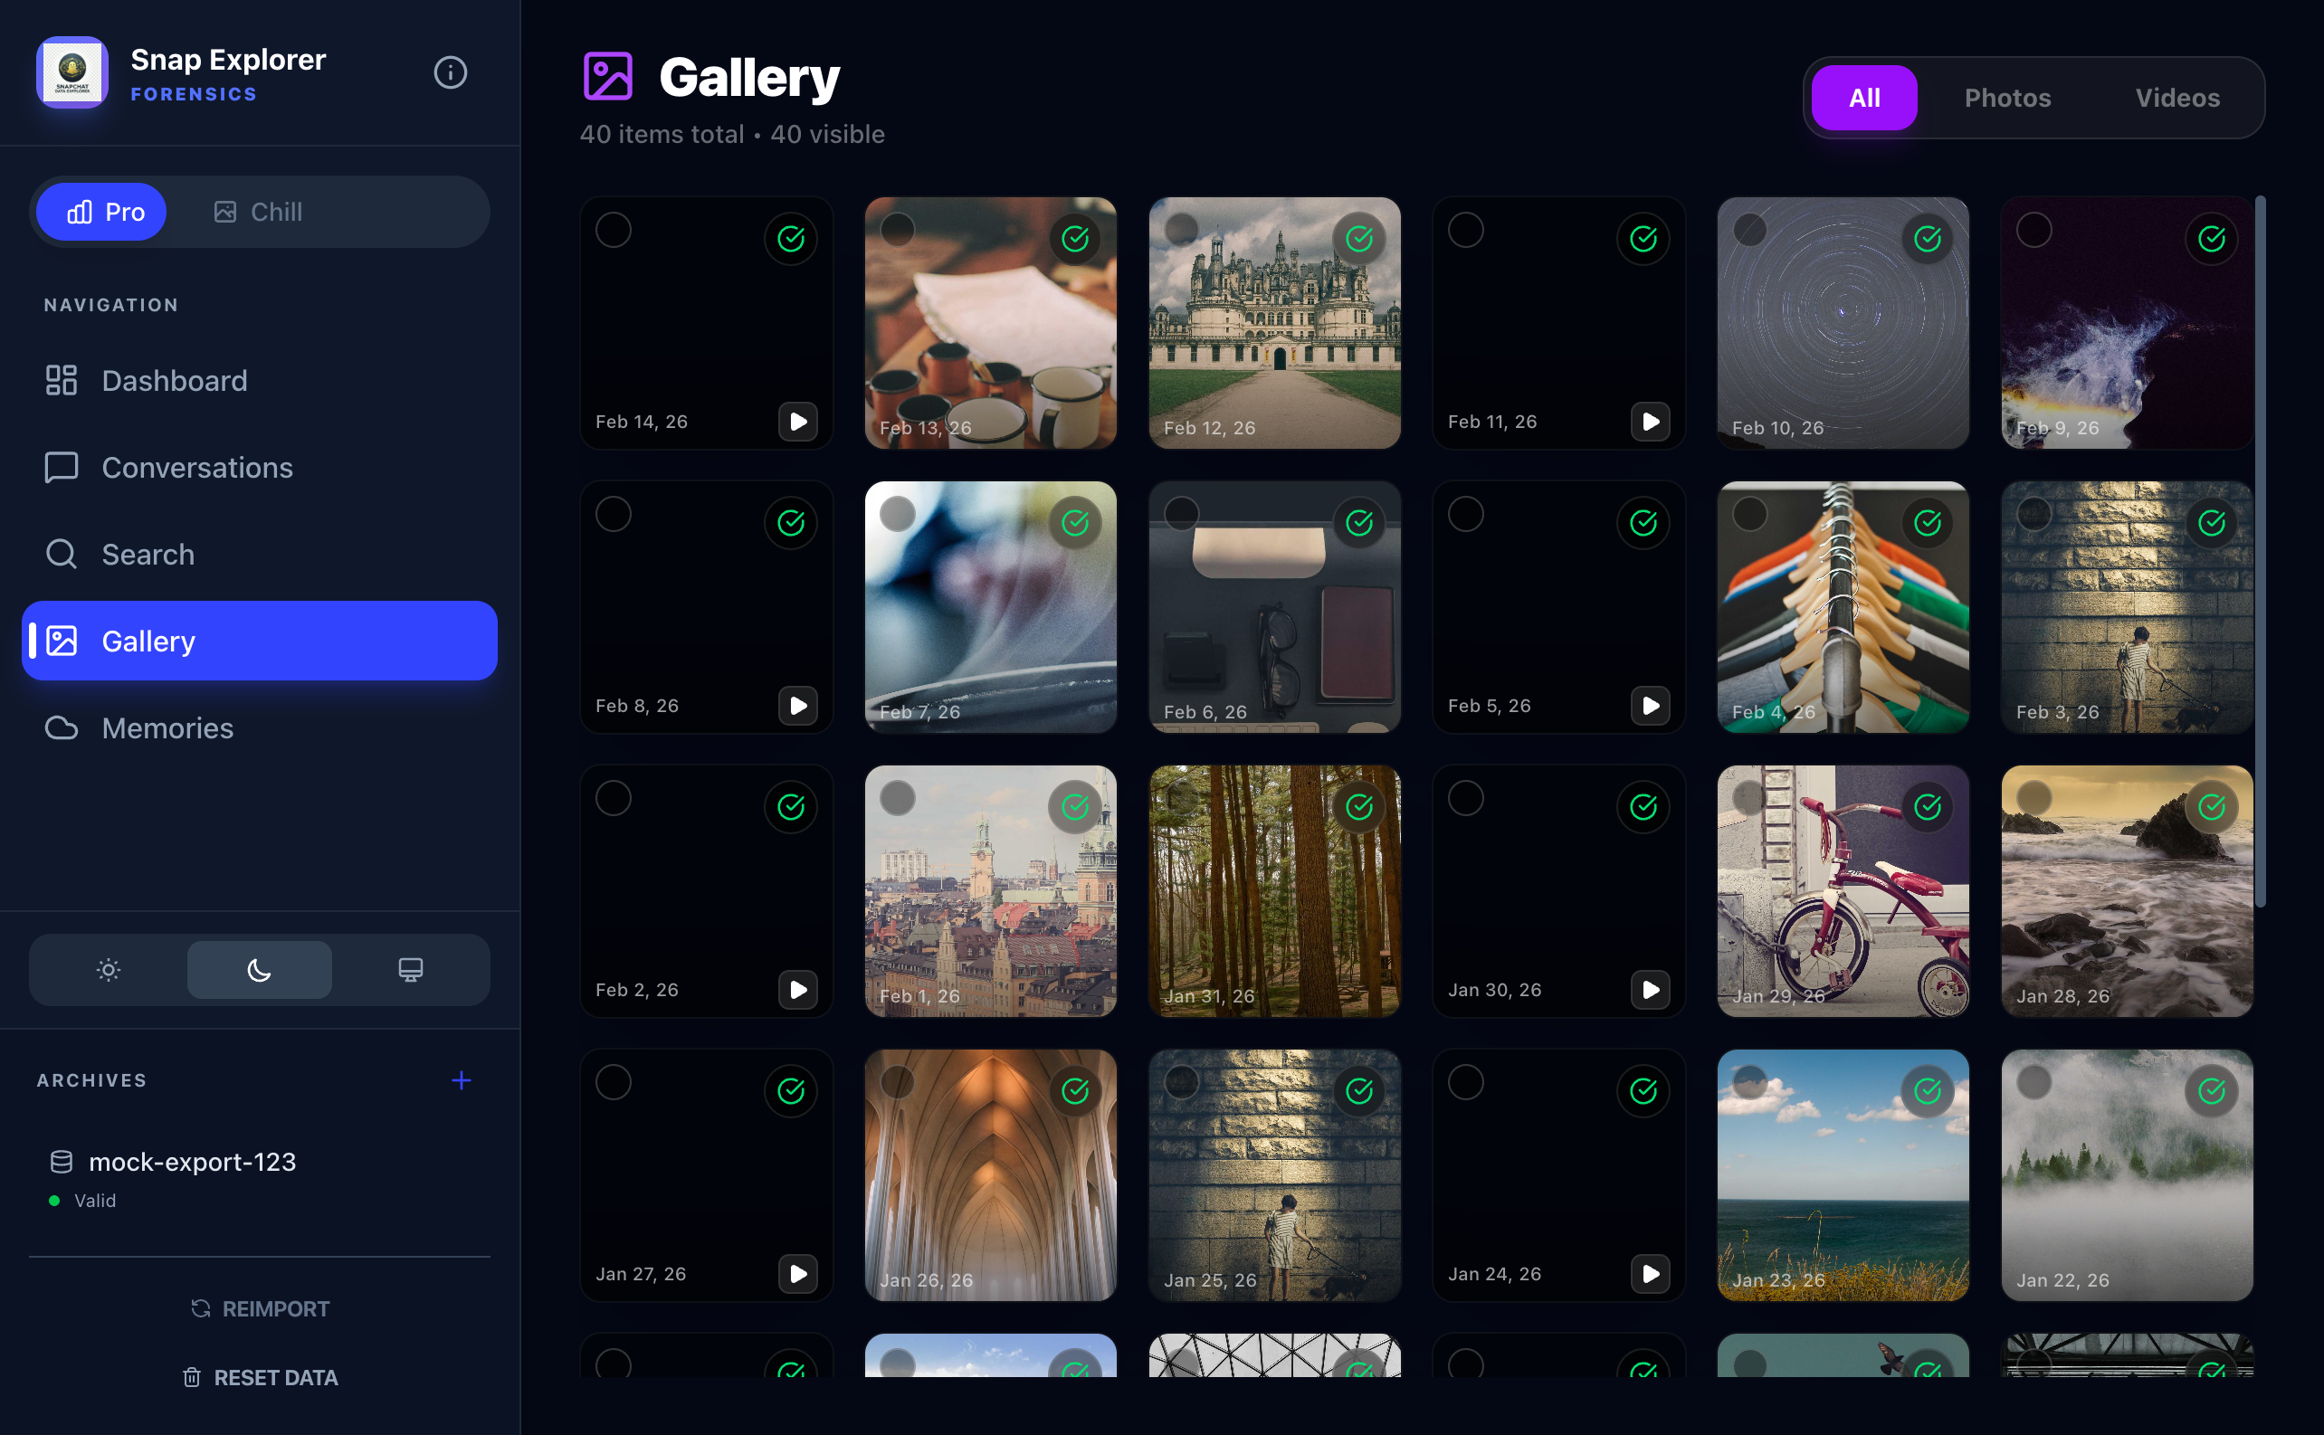Select the Feb 12 castle photo checkbox
Viewport: 2324px width, 1435px height.
click(x=1180, y=228)
